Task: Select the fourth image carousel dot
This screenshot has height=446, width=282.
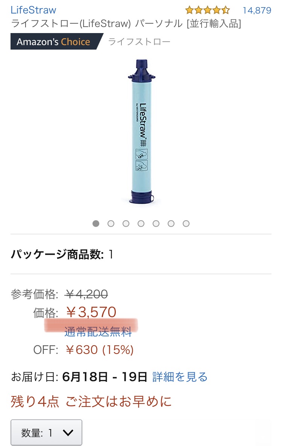Action: (141, 224)
